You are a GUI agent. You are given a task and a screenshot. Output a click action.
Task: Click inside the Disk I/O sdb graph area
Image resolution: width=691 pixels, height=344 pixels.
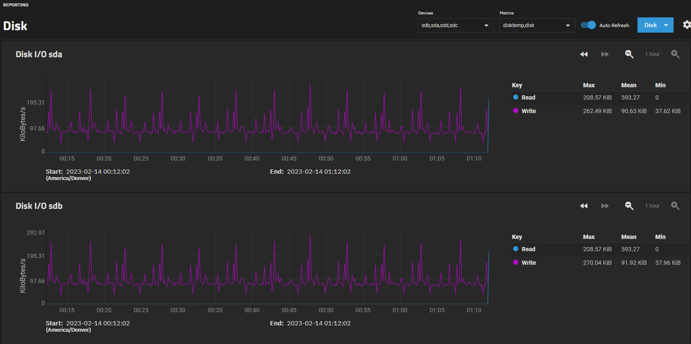[267, 266]
